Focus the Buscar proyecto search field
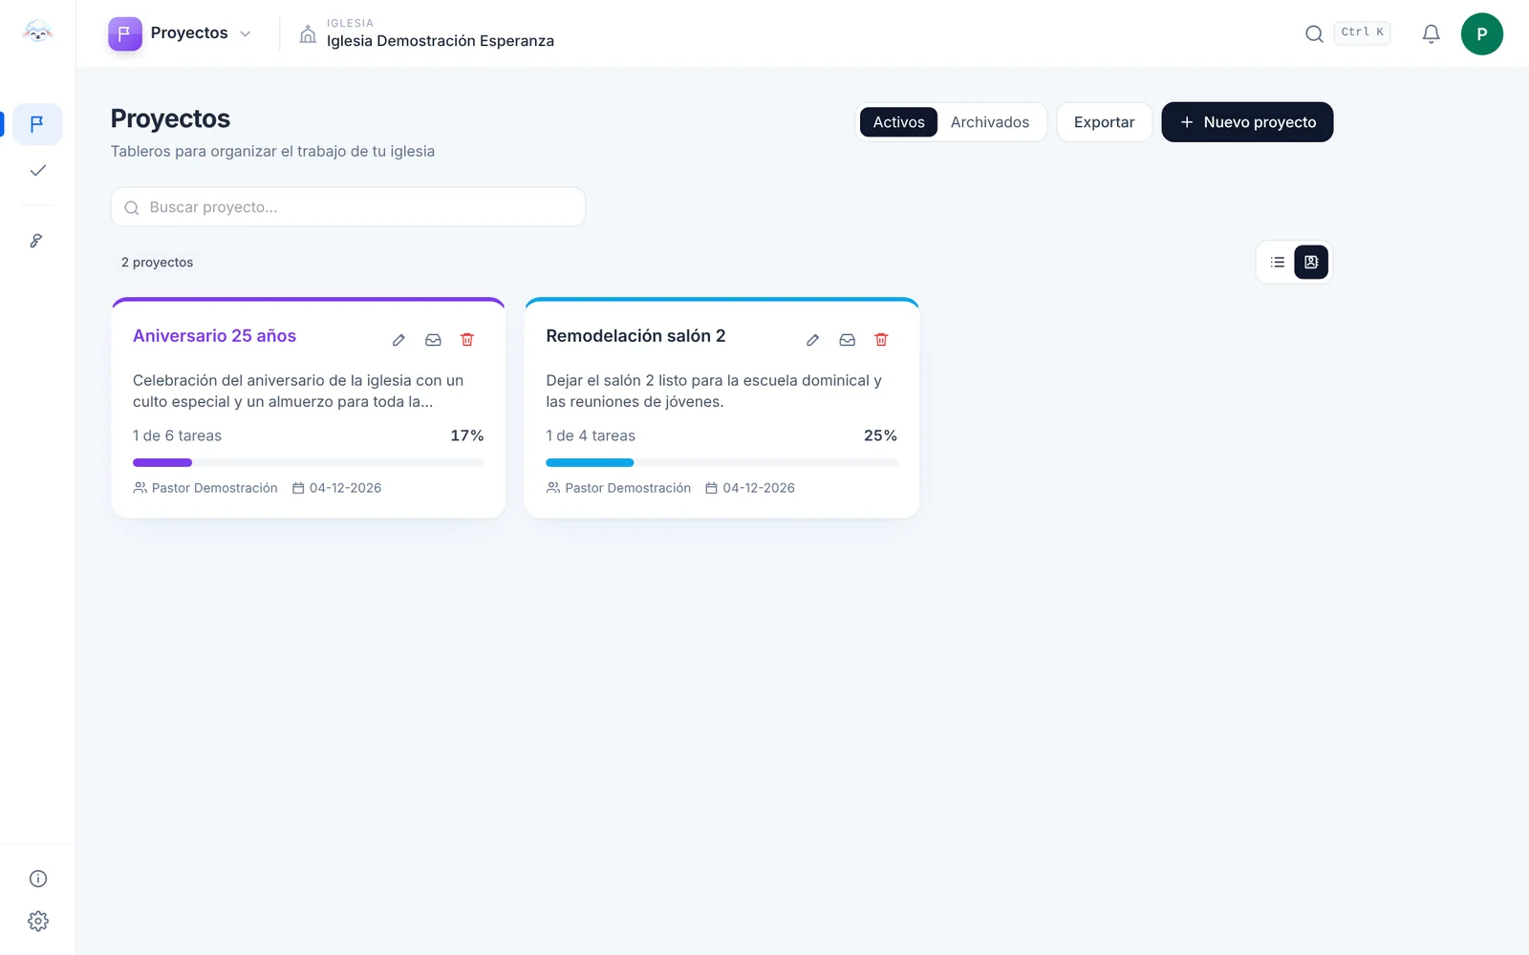This screenshot has height=955, width=1529. pos(348,207)
